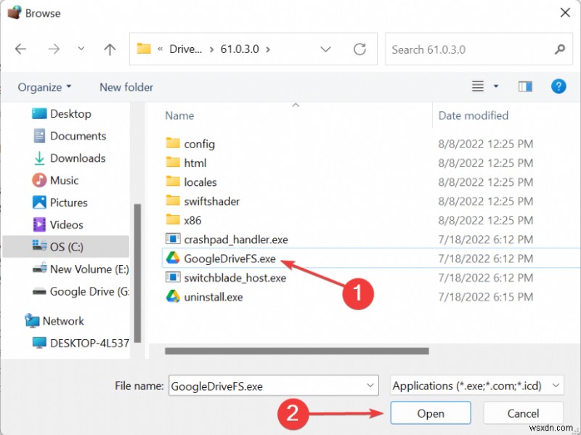Click the Cancel button
Viewport: 581px width, 435px height.
pos(523,413)
